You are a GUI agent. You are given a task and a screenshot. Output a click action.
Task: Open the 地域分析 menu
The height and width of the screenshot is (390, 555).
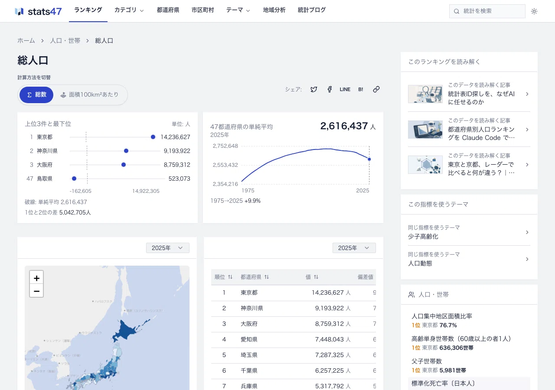click(274, 10)
